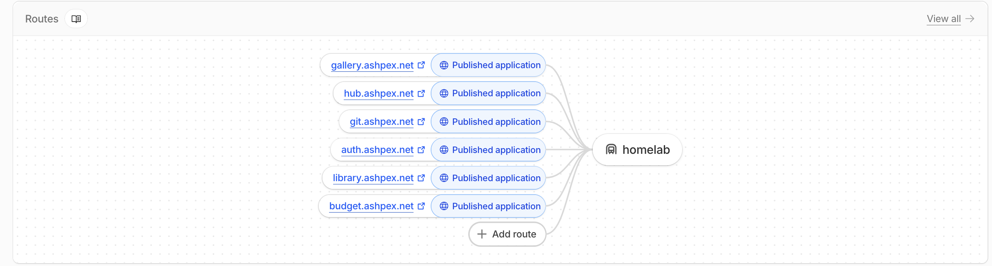Screen dimensions: 992x266
Task: Click the View all arrow icon
Action: pos(970,19)
